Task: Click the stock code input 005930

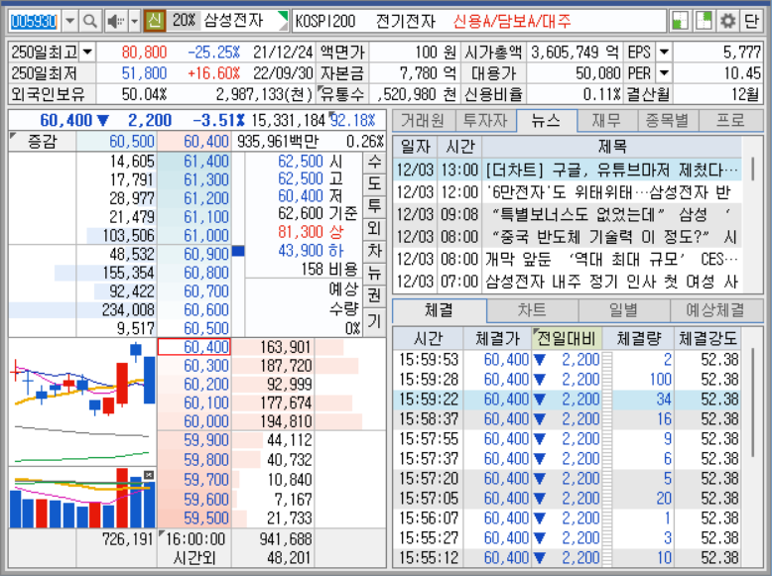Action: (34, 21)
